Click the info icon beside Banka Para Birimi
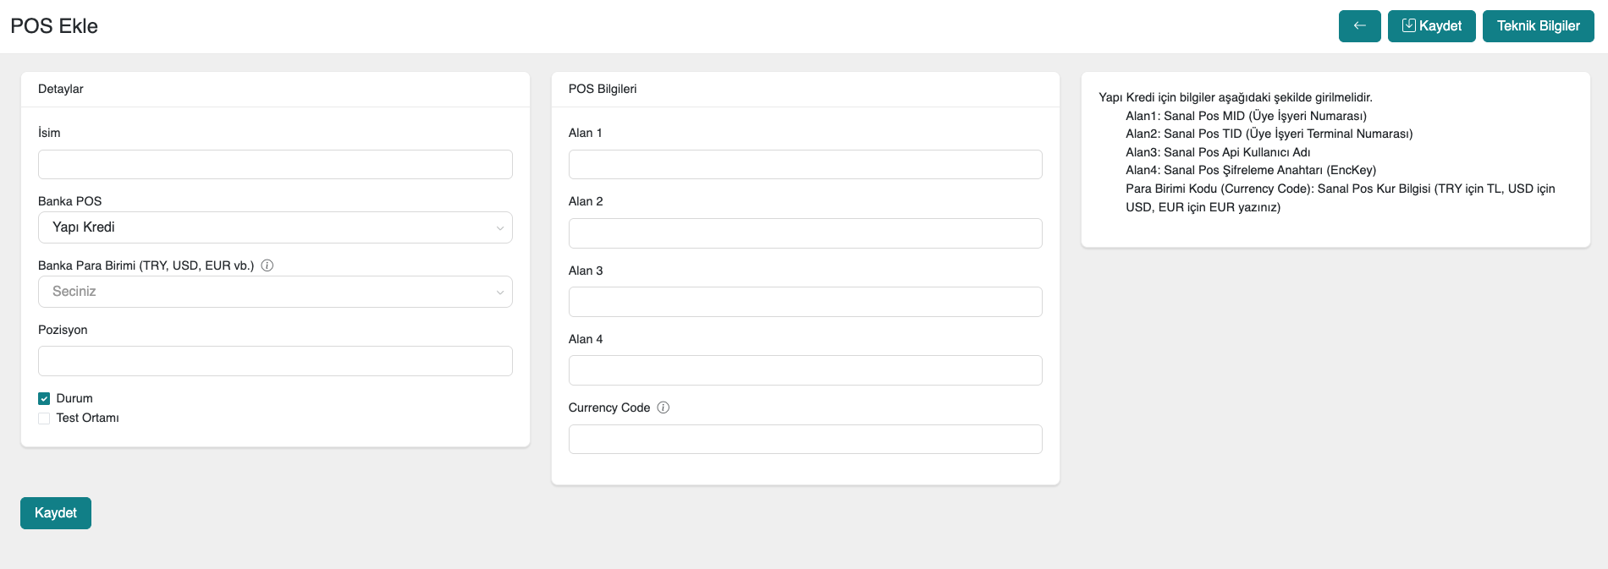This screenshot has height=569, width=1608. pyautogui.click(x=267, y=265)
